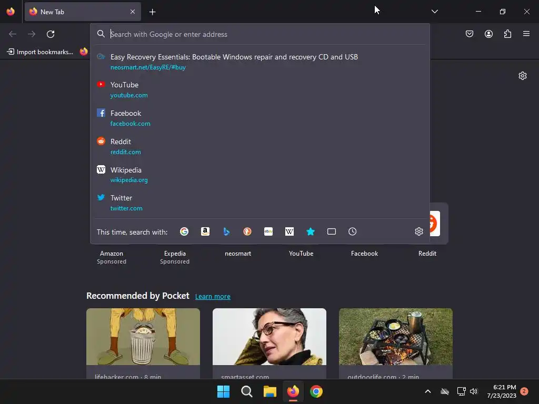Open File Explorer from taskbar

click(270, 391)
